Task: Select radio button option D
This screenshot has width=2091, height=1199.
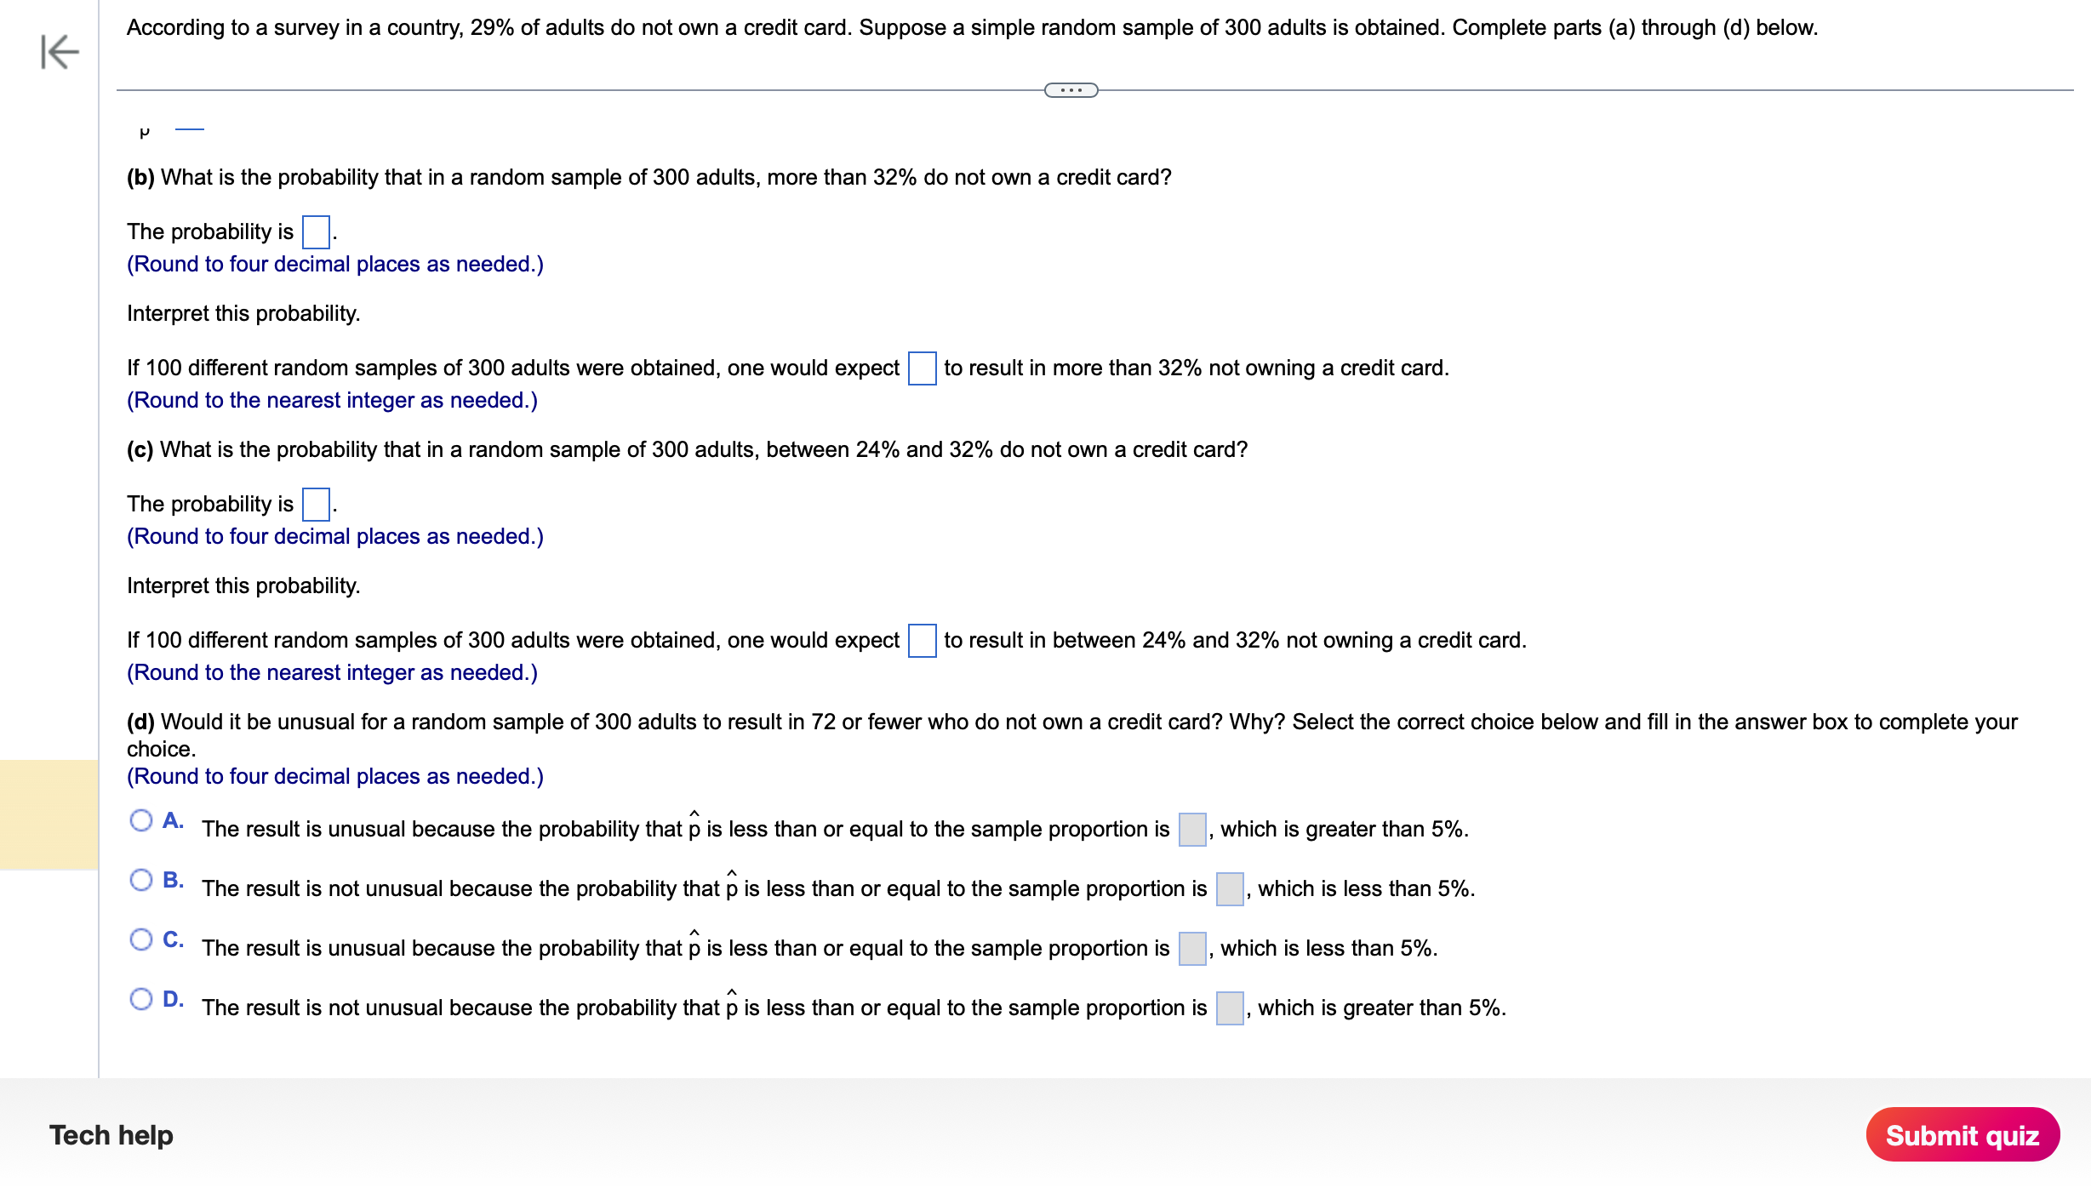Action: point(140,1004)
